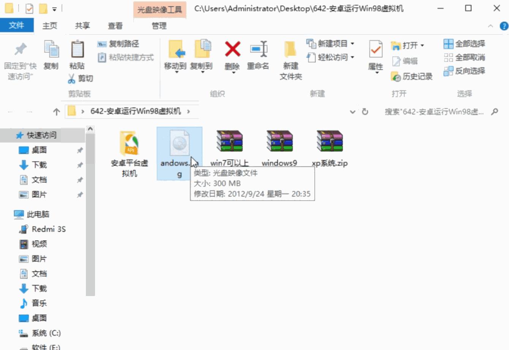
Task: Select the 复制路径 (Copy path) icon
Action: coord(101,44)
